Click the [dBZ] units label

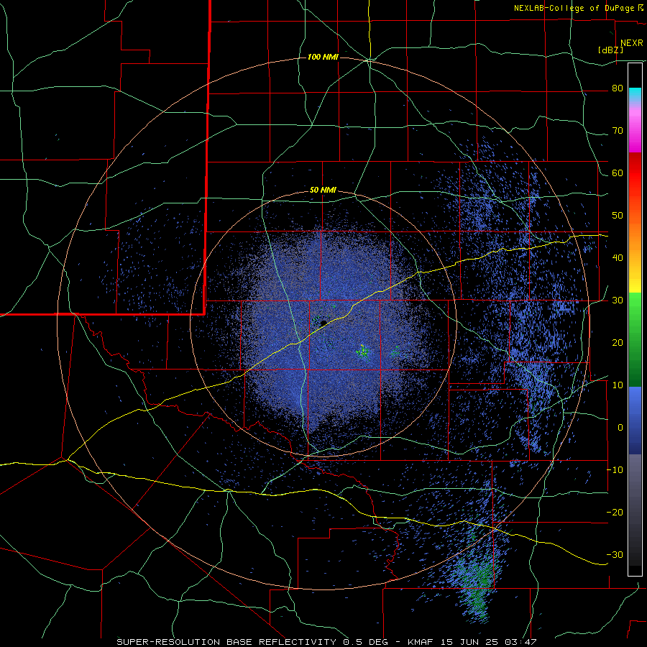point(610,50)
